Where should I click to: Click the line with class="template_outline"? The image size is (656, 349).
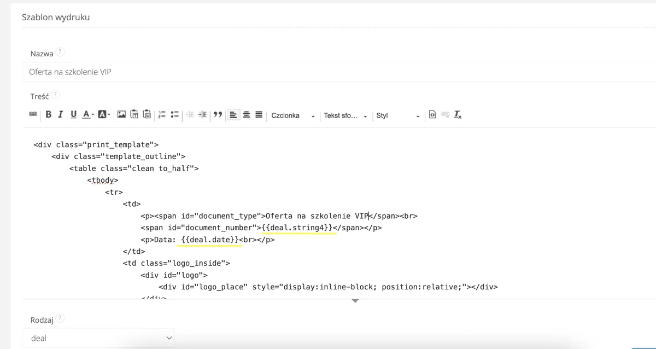119,156
